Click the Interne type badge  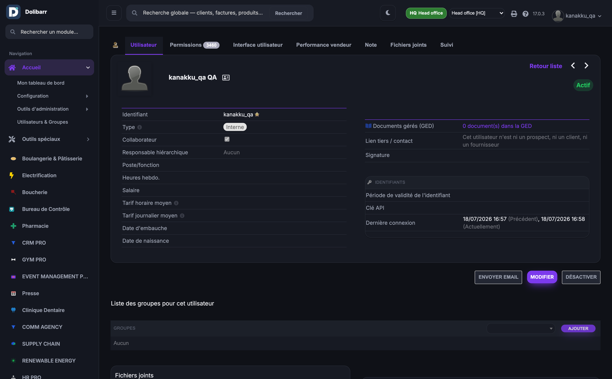pos(235,127)
